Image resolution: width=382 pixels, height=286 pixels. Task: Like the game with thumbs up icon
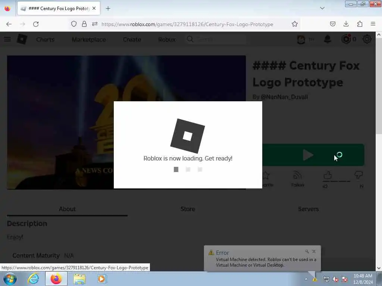click(328, 175)
